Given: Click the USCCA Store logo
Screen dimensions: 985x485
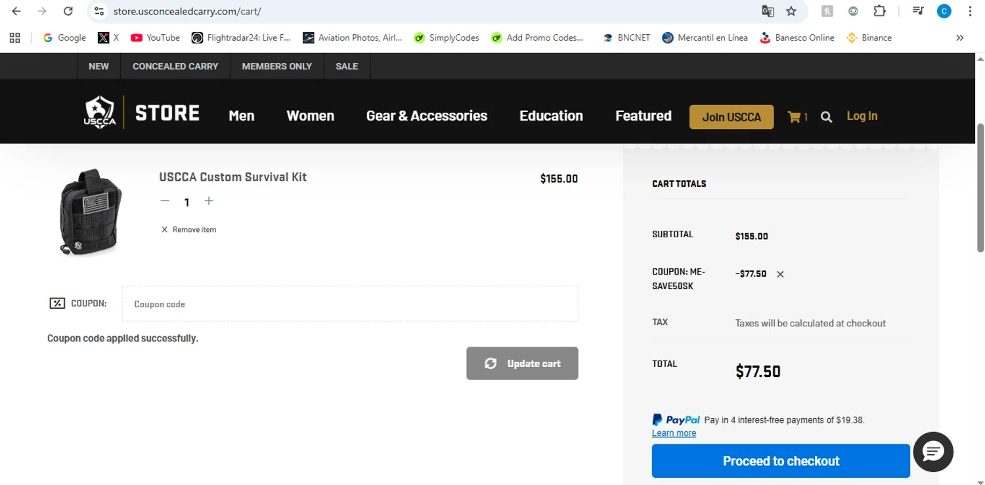Looking at the screenshot, I should pyautogui.click(x=142, y=113).
